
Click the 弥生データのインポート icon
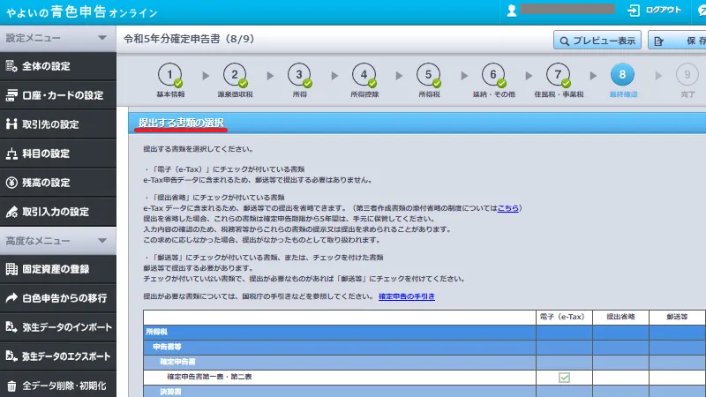[x=11, y=326]
